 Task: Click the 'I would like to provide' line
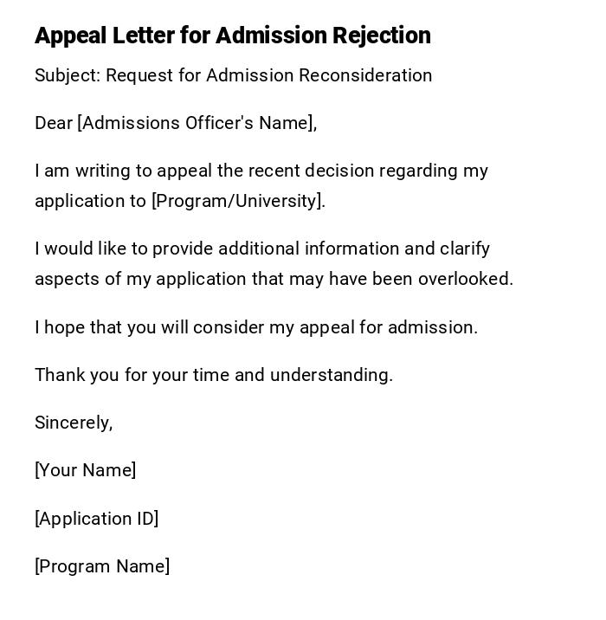coord(124,249)
